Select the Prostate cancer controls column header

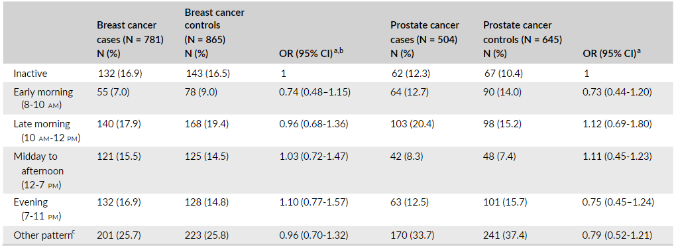tap(522, 40)
